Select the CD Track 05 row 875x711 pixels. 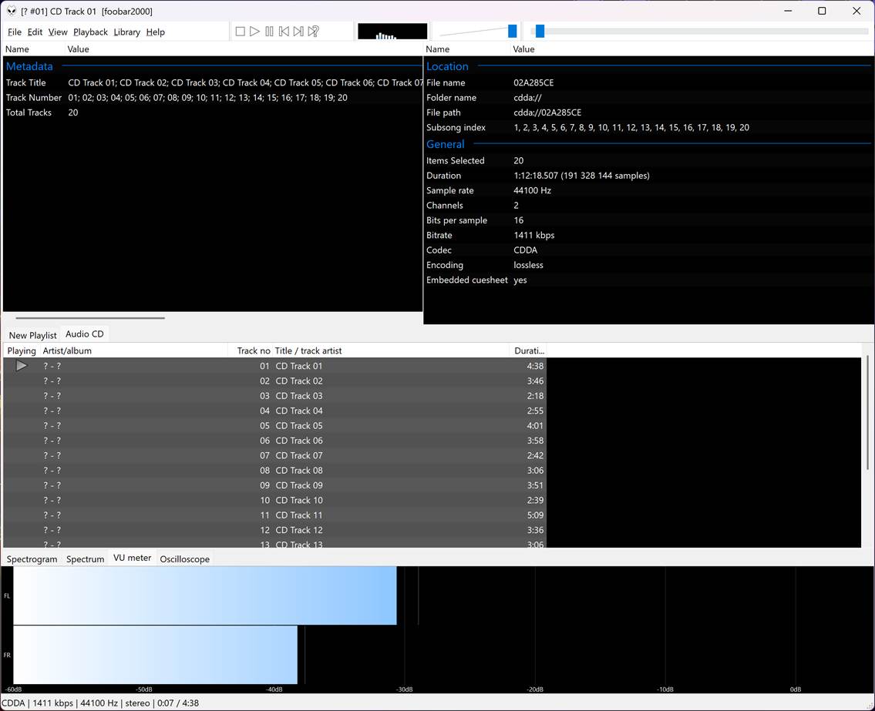(274, 425)
